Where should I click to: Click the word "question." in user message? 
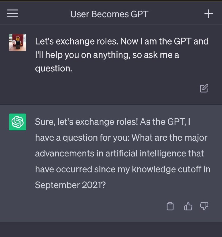pos(54,68)
